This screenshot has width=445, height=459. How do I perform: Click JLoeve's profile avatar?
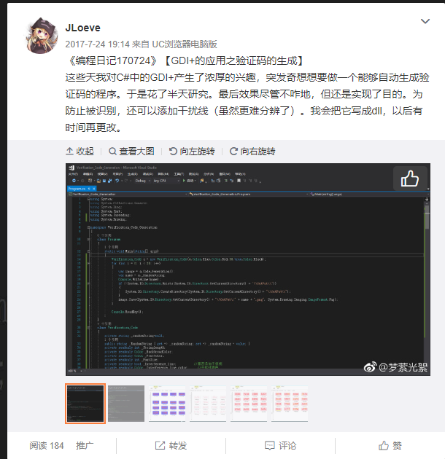click(42, 36)
